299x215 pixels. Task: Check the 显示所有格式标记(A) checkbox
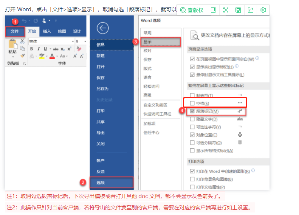pyautogui.click(x=192, y=151)
